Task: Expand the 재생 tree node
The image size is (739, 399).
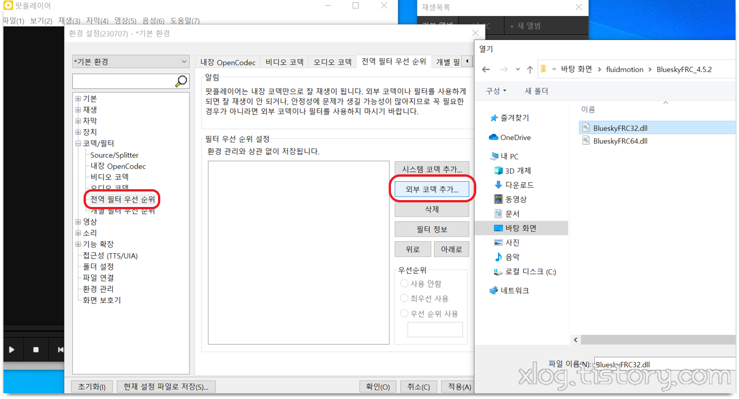Action: tap(78, 109)
